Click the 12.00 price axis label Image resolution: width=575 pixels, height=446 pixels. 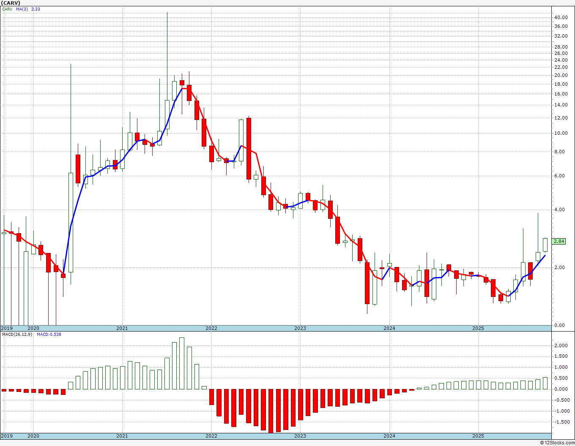(x=561, y=118)
